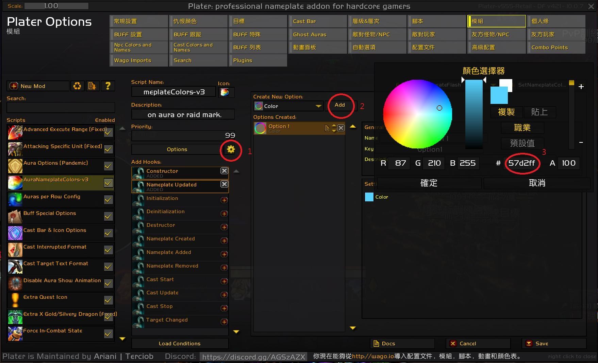Click the recycle icon next to New Mod
The image size is (598, 363).
77,86
